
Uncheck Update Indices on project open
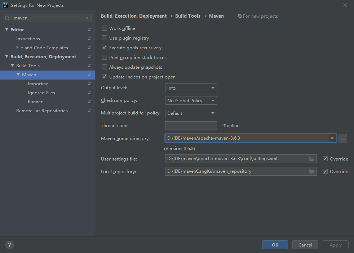(105, 77)
